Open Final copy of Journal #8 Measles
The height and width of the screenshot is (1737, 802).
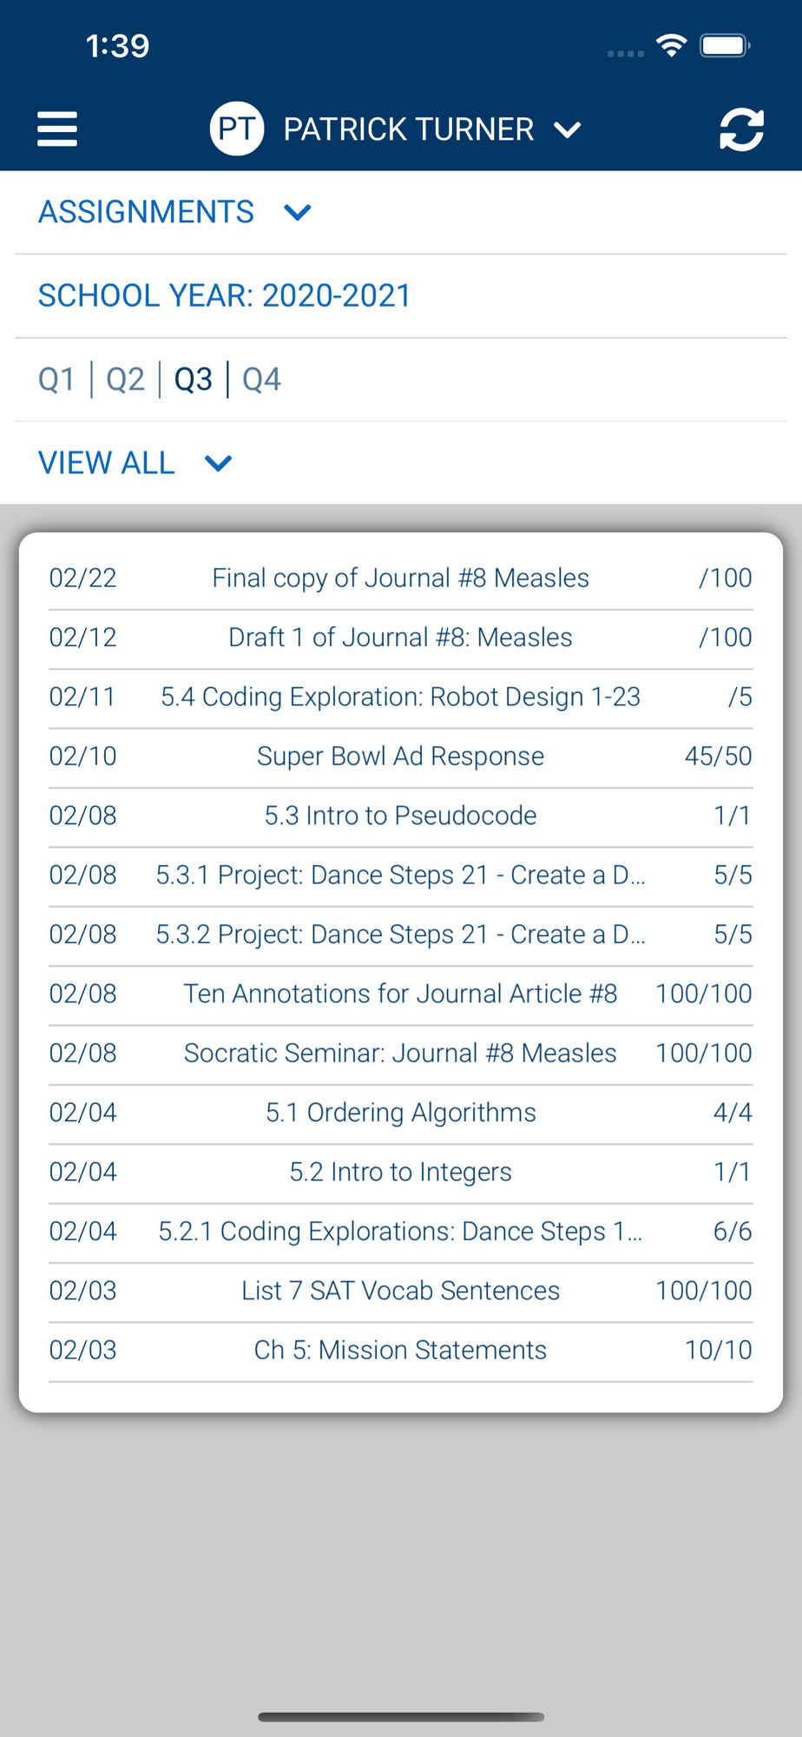[x=400, y=578]
